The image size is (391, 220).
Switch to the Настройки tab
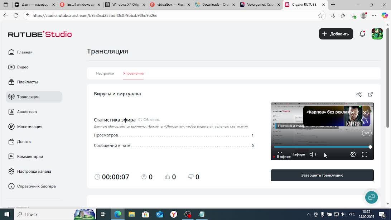[105, 73]
